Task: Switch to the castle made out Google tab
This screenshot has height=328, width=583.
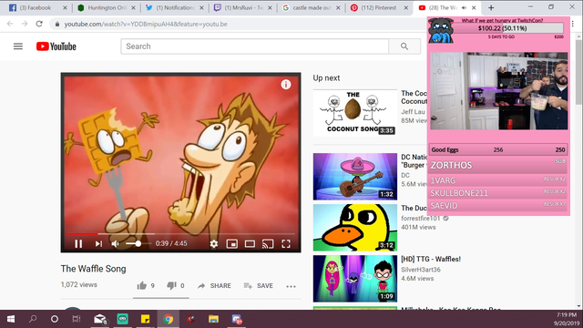Action: 312,8
